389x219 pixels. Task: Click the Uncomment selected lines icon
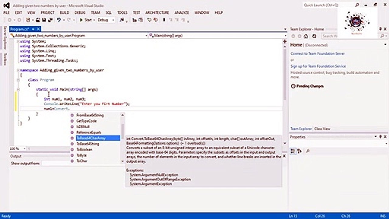[x=155, y=20]
